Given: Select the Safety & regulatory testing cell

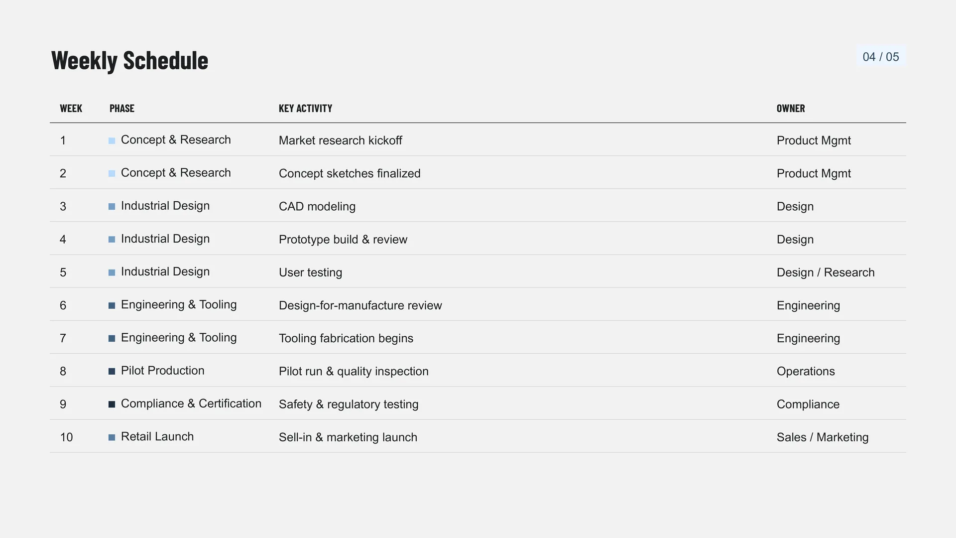Looking at the screenshot, I should pos(349,404).
